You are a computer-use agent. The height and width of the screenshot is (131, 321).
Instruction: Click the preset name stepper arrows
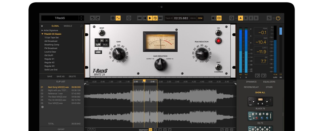click(x=81, y=18)
